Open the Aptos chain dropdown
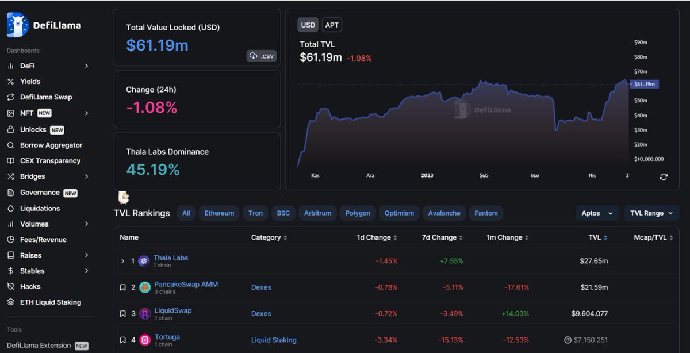 pos(597,213)
